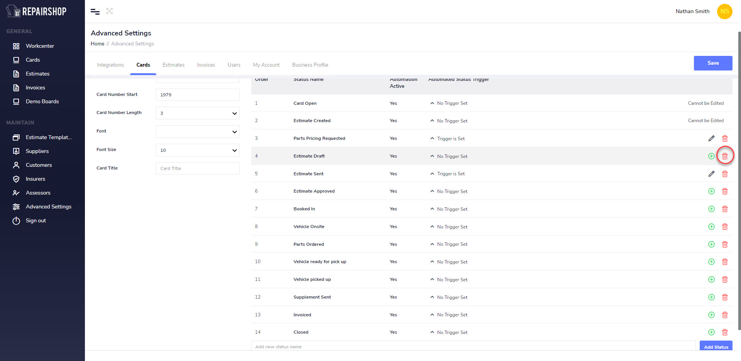Click the fullscreen expand icon
Screen dimensions: 741x361
coord(110,11)
